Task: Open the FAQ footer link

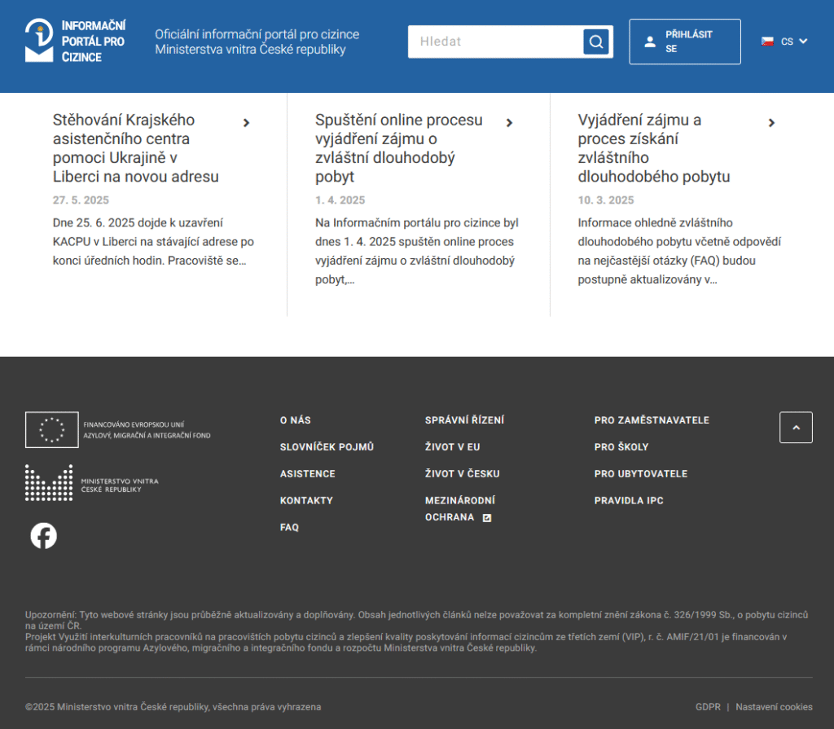Action: (x=289, y=527)
